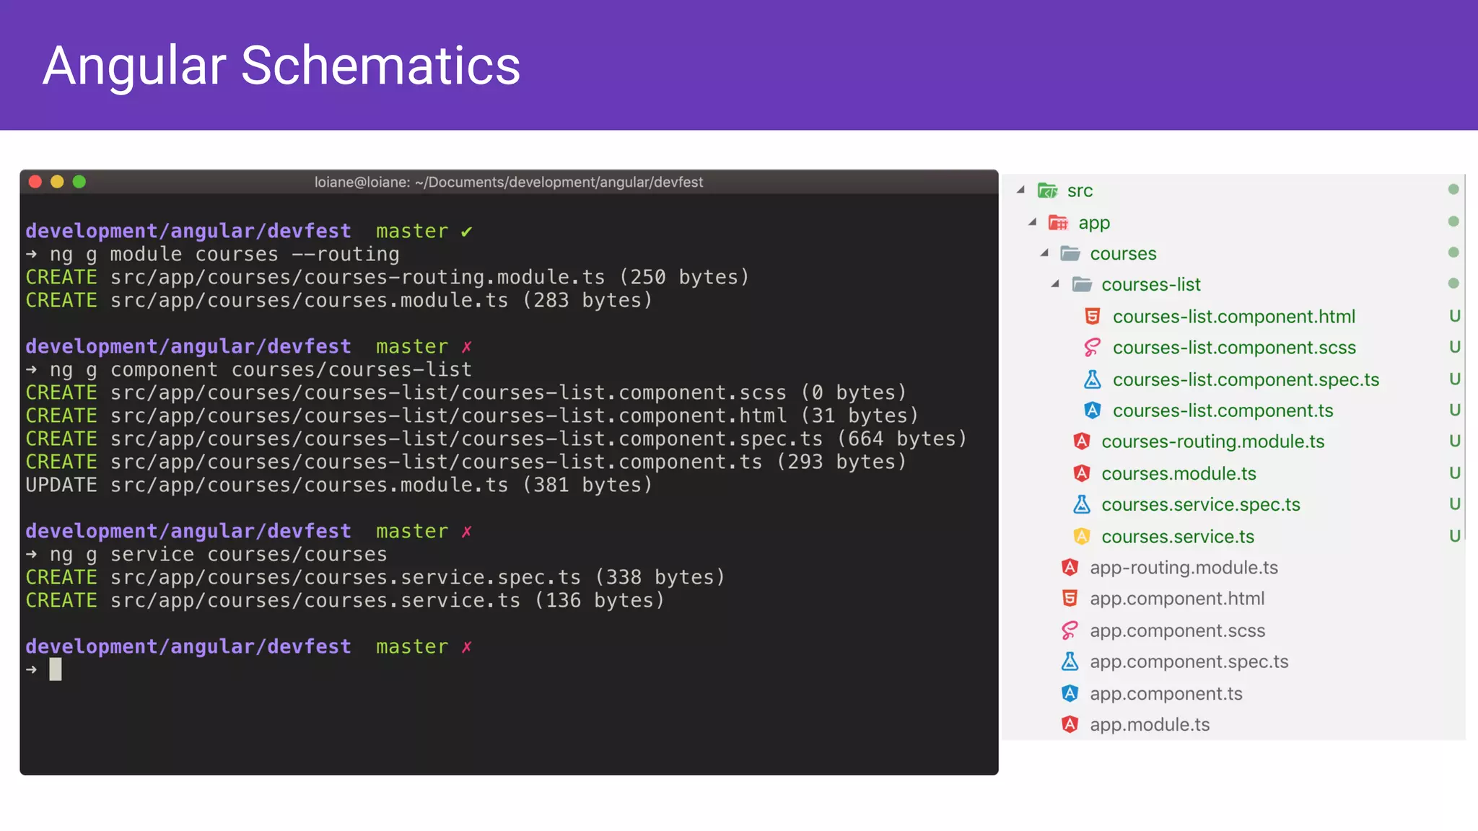The image size is (1478, 831).
Task: Click terminal cursor at last prompt
Action: (56, 669)
